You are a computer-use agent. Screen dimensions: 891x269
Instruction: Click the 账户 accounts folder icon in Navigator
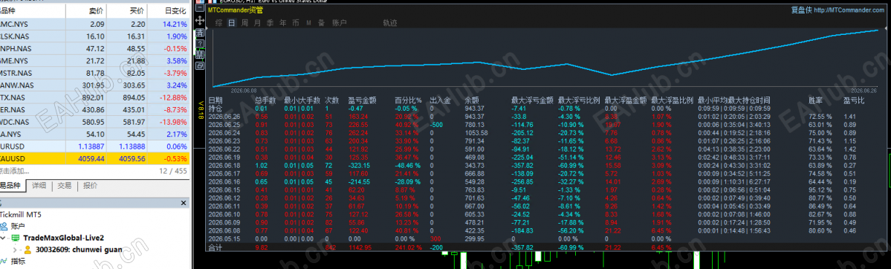4,226
